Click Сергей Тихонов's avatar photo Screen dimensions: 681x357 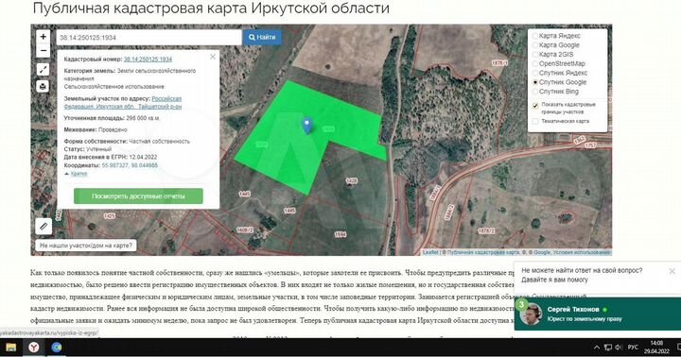pyautogui.click(x=531, y=314)
